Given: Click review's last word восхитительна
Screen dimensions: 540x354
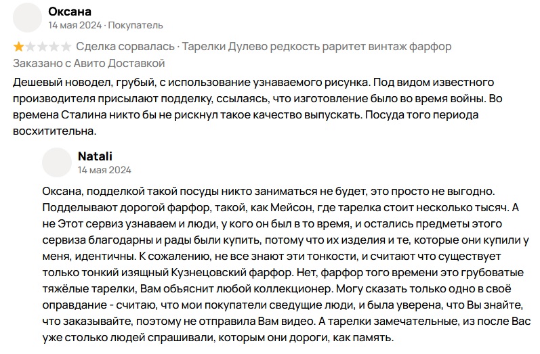Looking at the screenshot, I should (54, 131).
